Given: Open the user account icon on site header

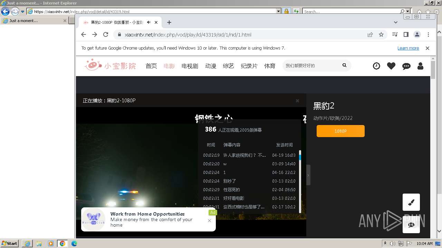Looking at the screenshot, I should tap(420, 66).
